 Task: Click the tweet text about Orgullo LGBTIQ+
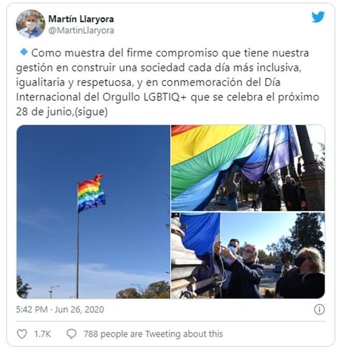click(x=168, y=82)
